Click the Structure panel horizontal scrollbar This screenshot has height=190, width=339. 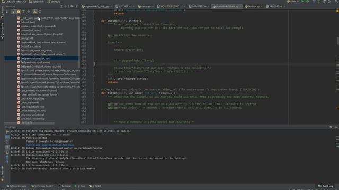[x=30, y=123]
